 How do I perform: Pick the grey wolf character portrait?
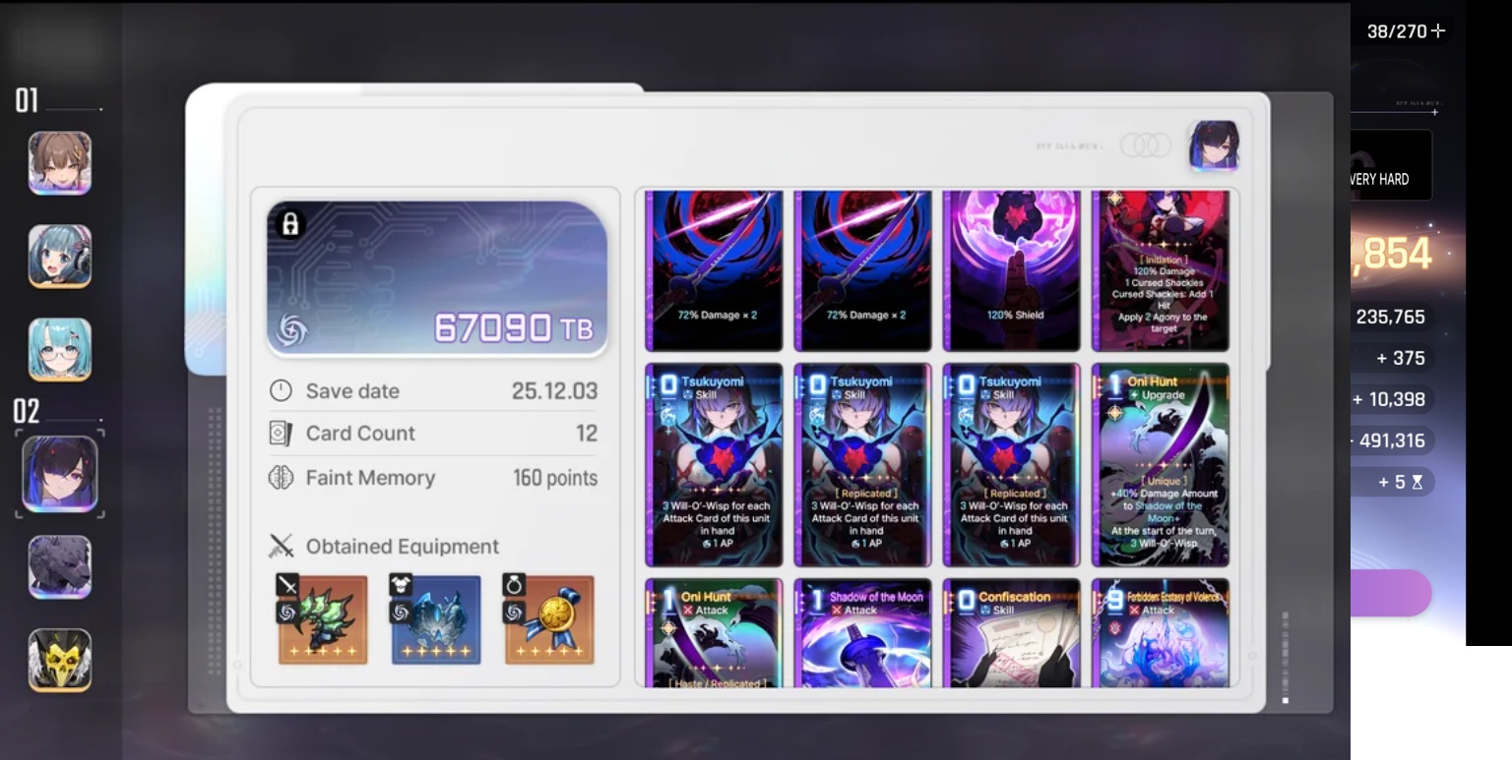pyautogui.click(x=60, y=567)
